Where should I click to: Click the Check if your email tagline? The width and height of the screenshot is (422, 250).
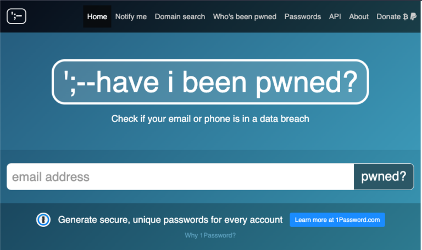[x=210, y=119]
